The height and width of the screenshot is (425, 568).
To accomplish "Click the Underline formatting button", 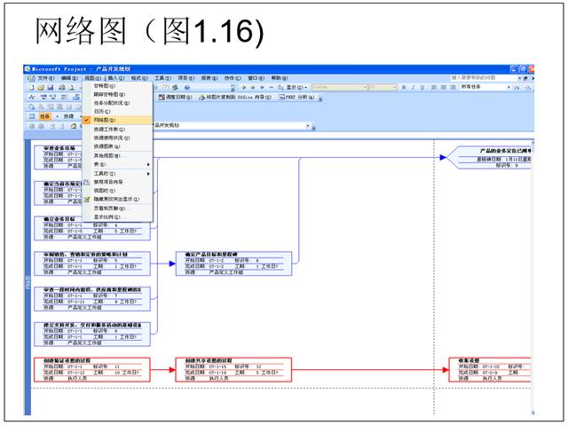I will tap(422, 87).
